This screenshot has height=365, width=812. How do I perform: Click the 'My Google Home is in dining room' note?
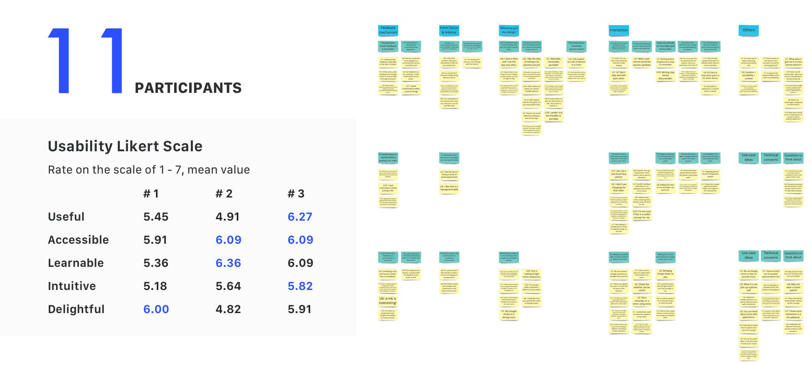(x=509, y=314)
